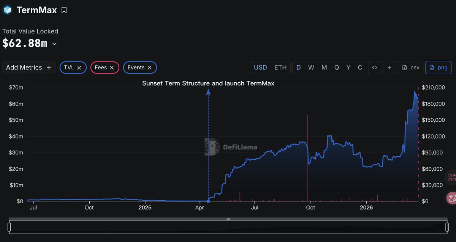This screenshot has height=242, width=456.
Task: Open the embed code icon
Action: (x=374, y=68)
